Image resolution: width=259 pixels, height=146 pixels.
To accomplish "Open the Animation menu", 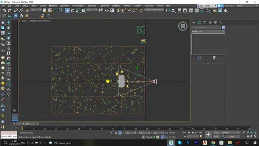I will [65, 6].
